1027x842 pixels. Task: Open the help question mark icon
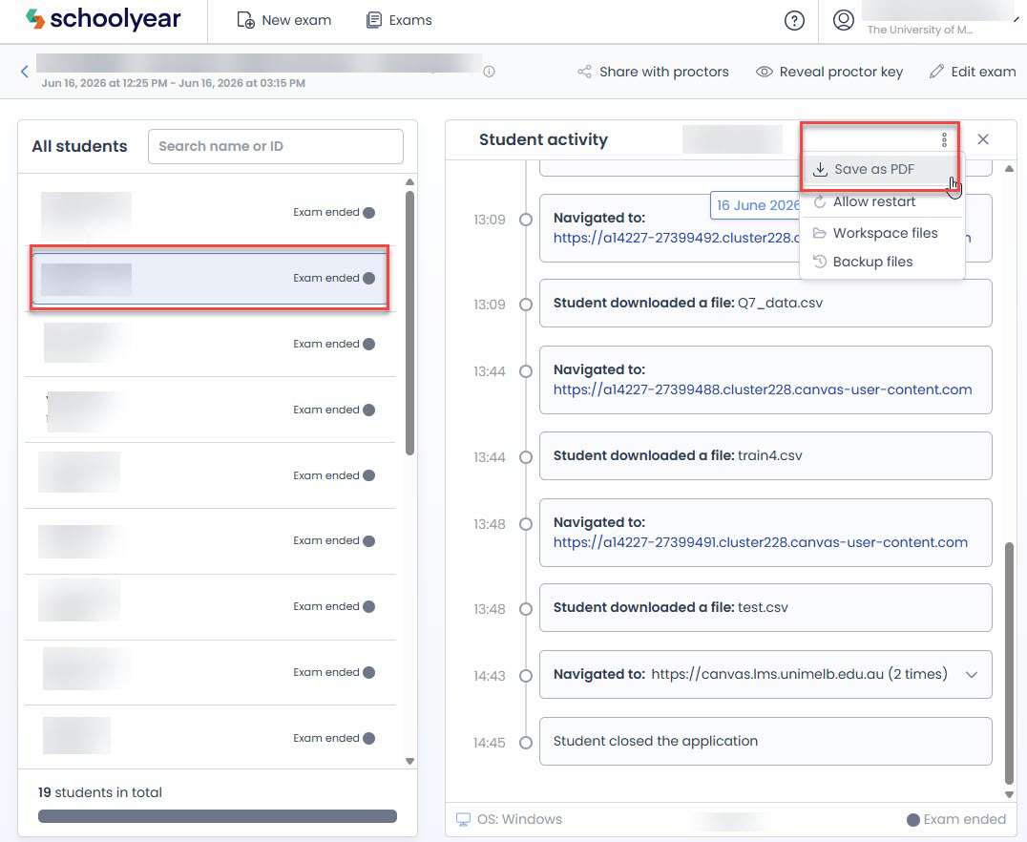tap(794, 21)
